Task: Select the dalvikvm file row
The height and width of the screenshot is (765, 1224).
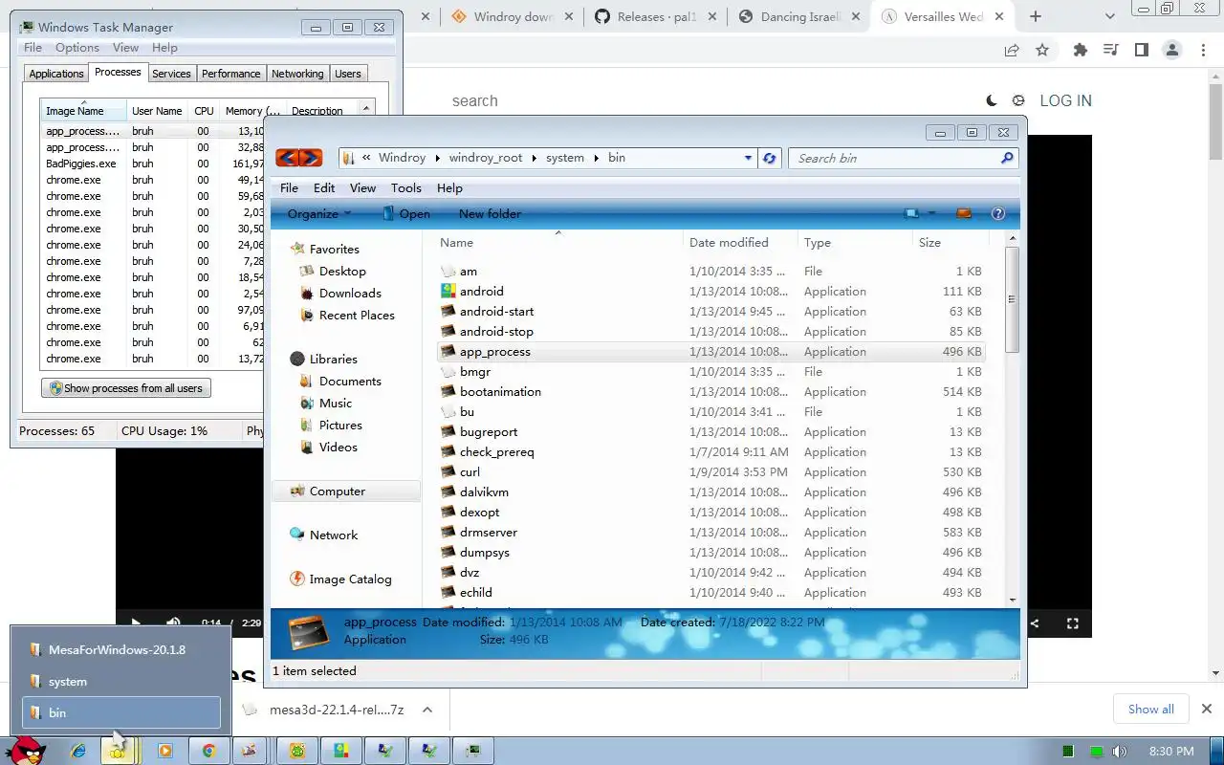Action: coord(711,492)
